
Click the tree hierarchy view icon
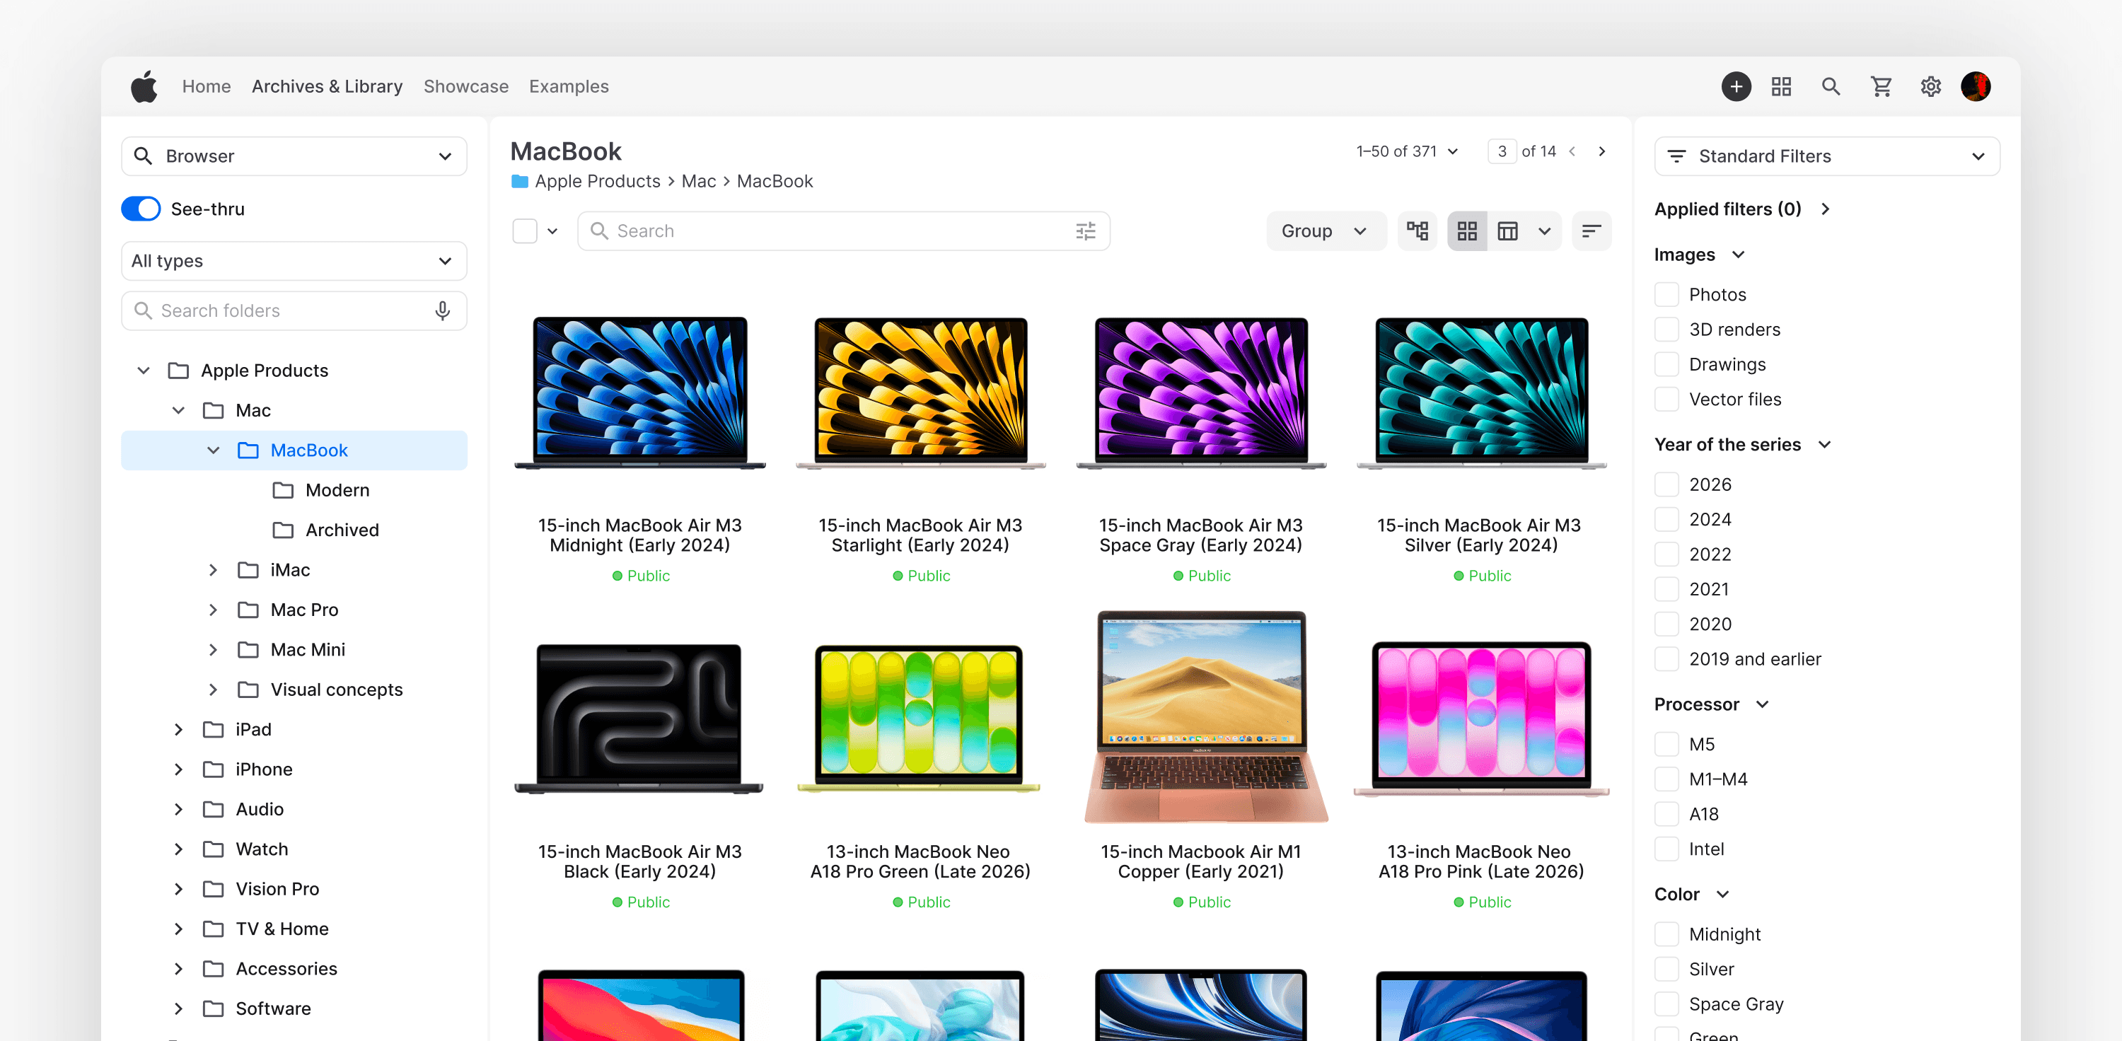click(1417, 231)
